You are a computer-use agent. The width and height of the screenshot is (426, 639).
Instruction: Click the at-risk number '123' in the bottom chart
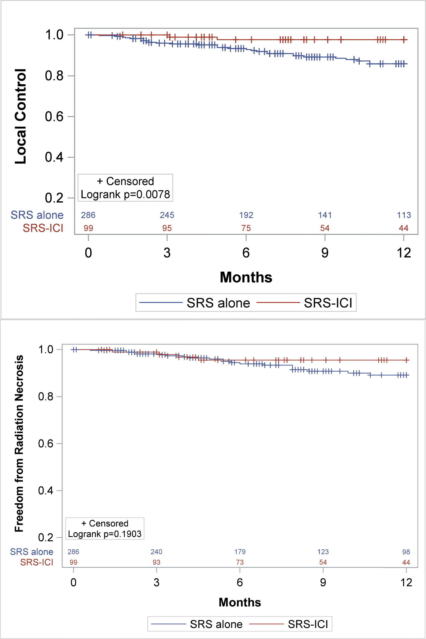point(323,552)
